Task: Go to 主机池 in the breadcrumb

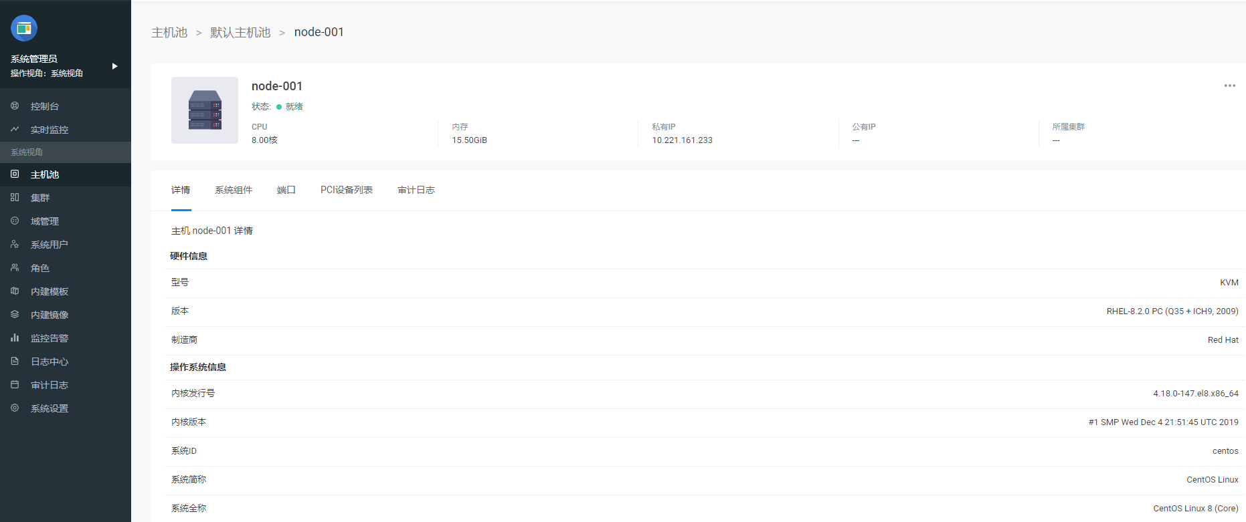Action: (x=169, y=33)
